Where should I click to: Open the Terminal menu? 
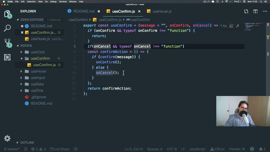[63, 2]
